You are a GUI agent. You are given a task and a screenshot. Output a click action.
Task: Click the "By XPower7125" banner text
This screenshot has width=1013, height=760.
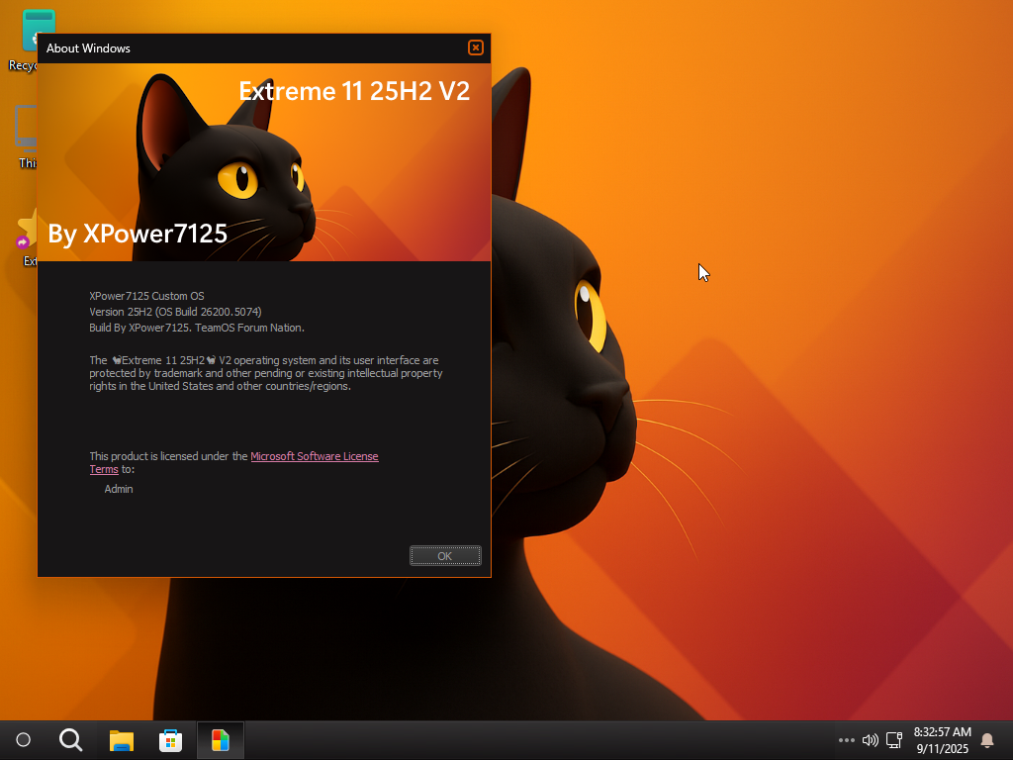[138, 234]
